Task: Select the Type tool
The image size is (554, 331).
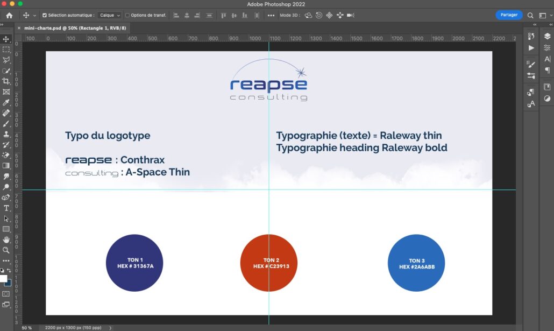Action: click(x=6, y=208)
